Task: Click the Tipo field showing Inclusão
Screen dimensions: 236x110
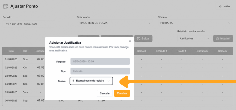Action: point(100,71)
